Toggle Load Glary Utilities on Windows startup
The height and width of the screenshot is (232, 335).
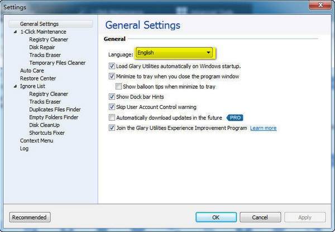[x=112, y=66]
